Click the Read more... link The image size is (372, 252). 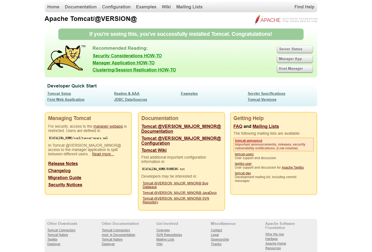[103, 154]
